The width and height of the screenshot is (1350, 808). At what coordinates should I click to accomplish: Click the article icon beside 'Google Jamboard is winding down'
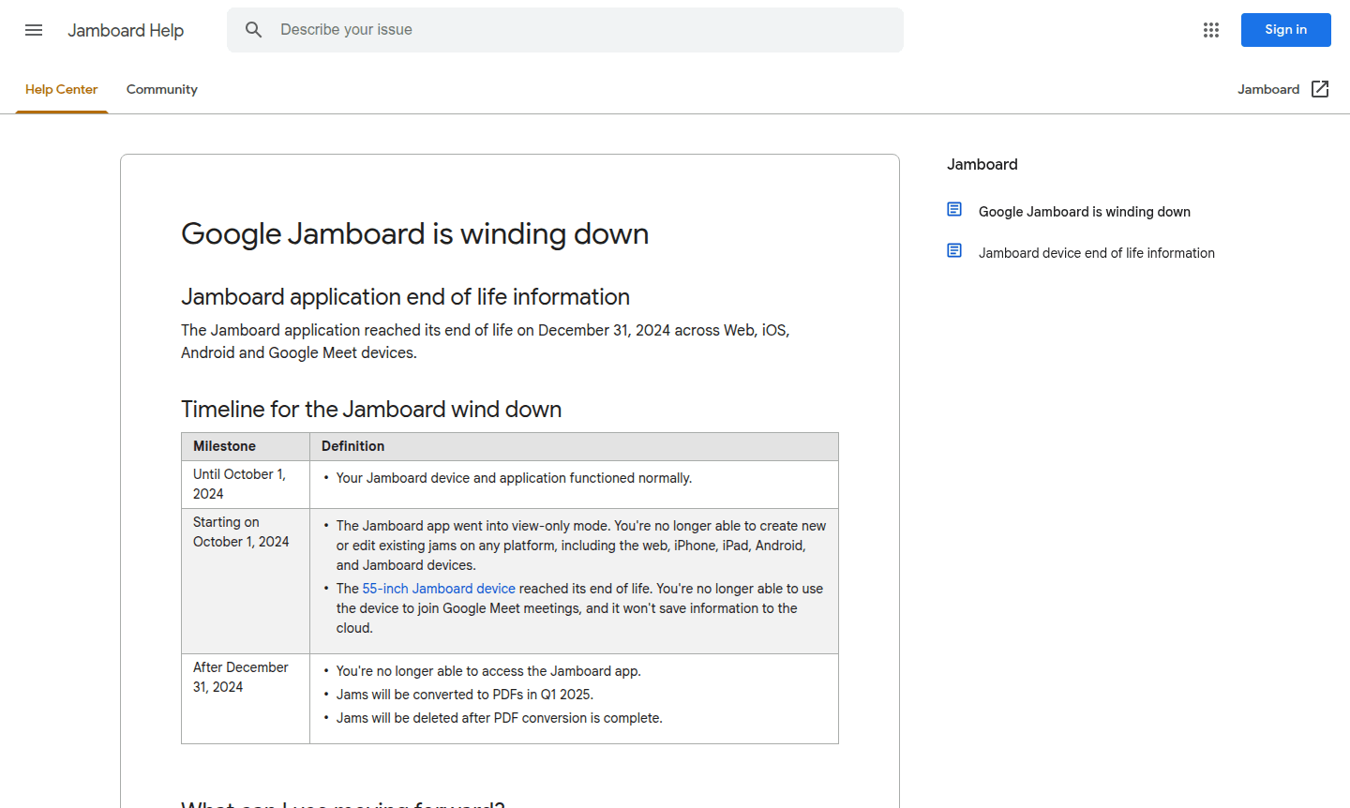[954, 208]
